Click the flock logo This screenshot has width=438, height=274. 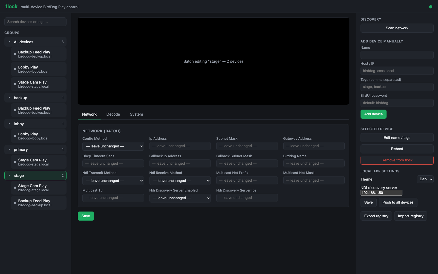[11, 7]
